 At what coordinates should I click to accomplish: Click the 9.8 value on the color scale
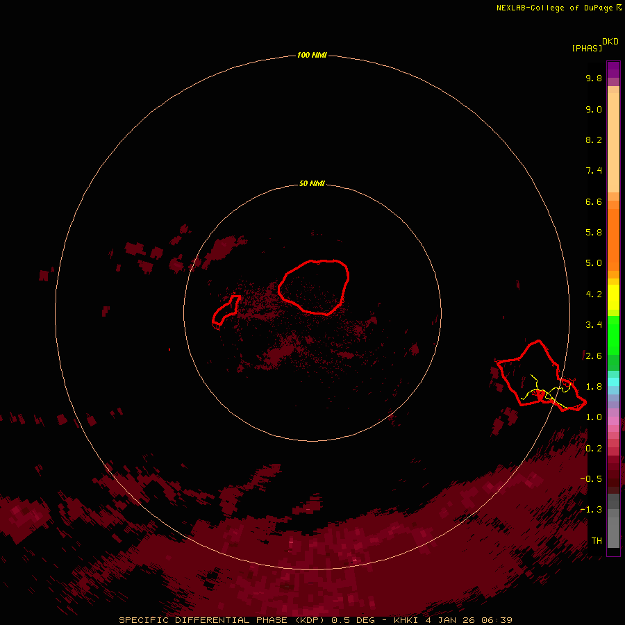pos(594,78)
